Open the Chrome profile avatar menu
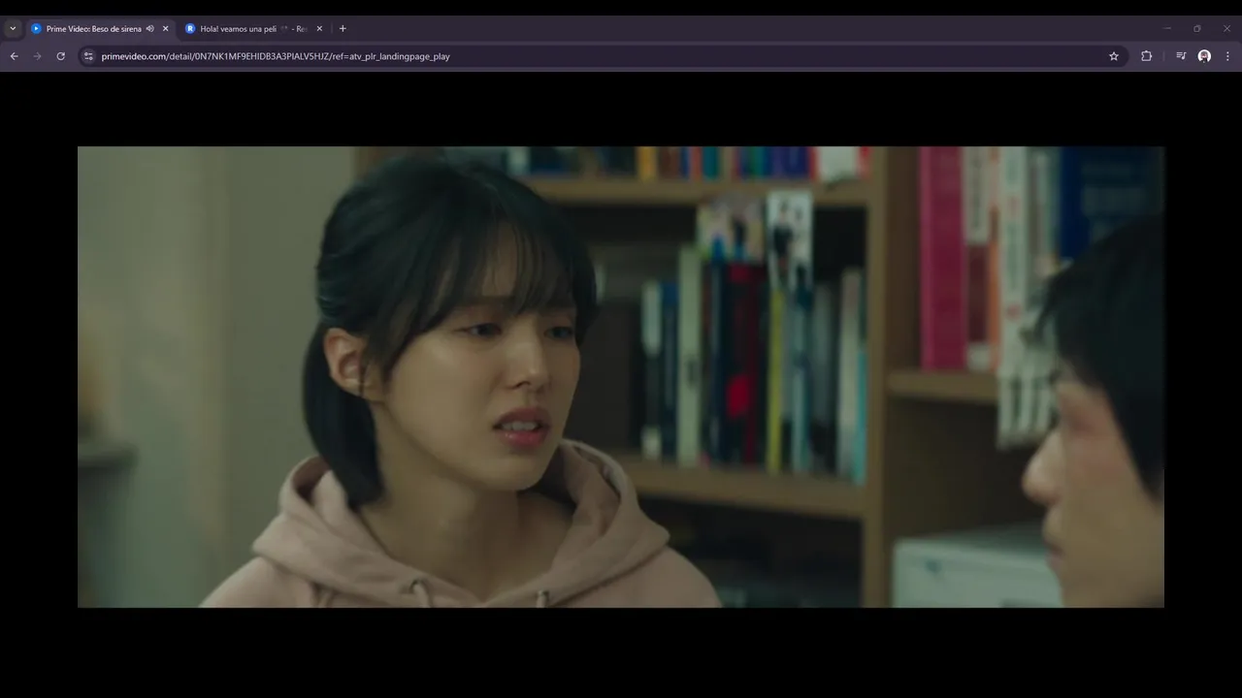1242x698 pixels. 1204,56
